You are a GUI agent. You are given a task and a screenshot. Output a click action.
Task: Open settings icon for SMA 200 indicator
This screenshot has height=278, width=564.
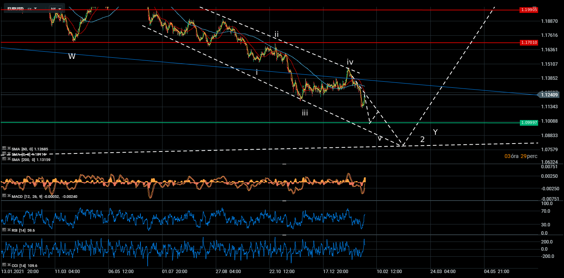pyautogui.click(x=4, y=160)
